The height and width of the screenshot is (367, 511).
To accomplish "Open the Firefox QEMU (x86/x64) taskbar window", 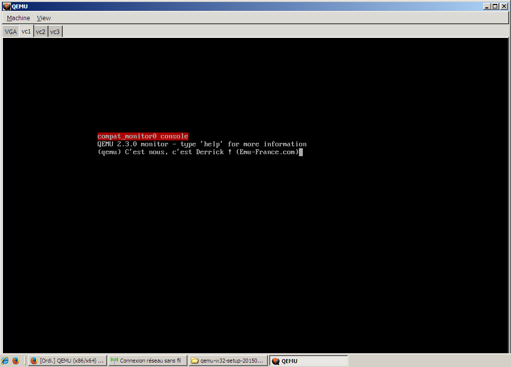I will (68, 361).
